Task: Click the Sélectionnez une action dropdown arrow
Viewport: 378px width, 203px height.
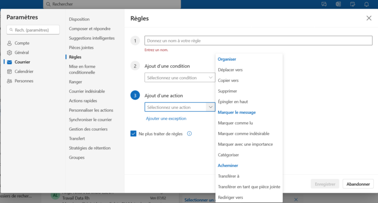Action: [x=210, y=107]
